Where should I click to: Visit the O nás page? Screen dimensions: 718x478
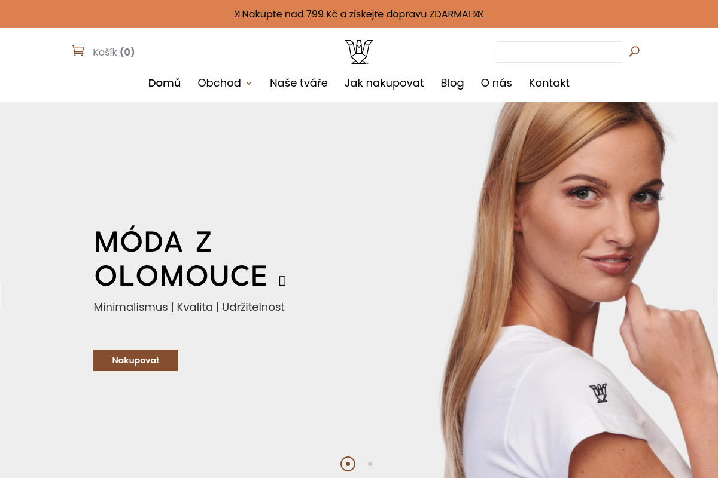click(497, 83)
